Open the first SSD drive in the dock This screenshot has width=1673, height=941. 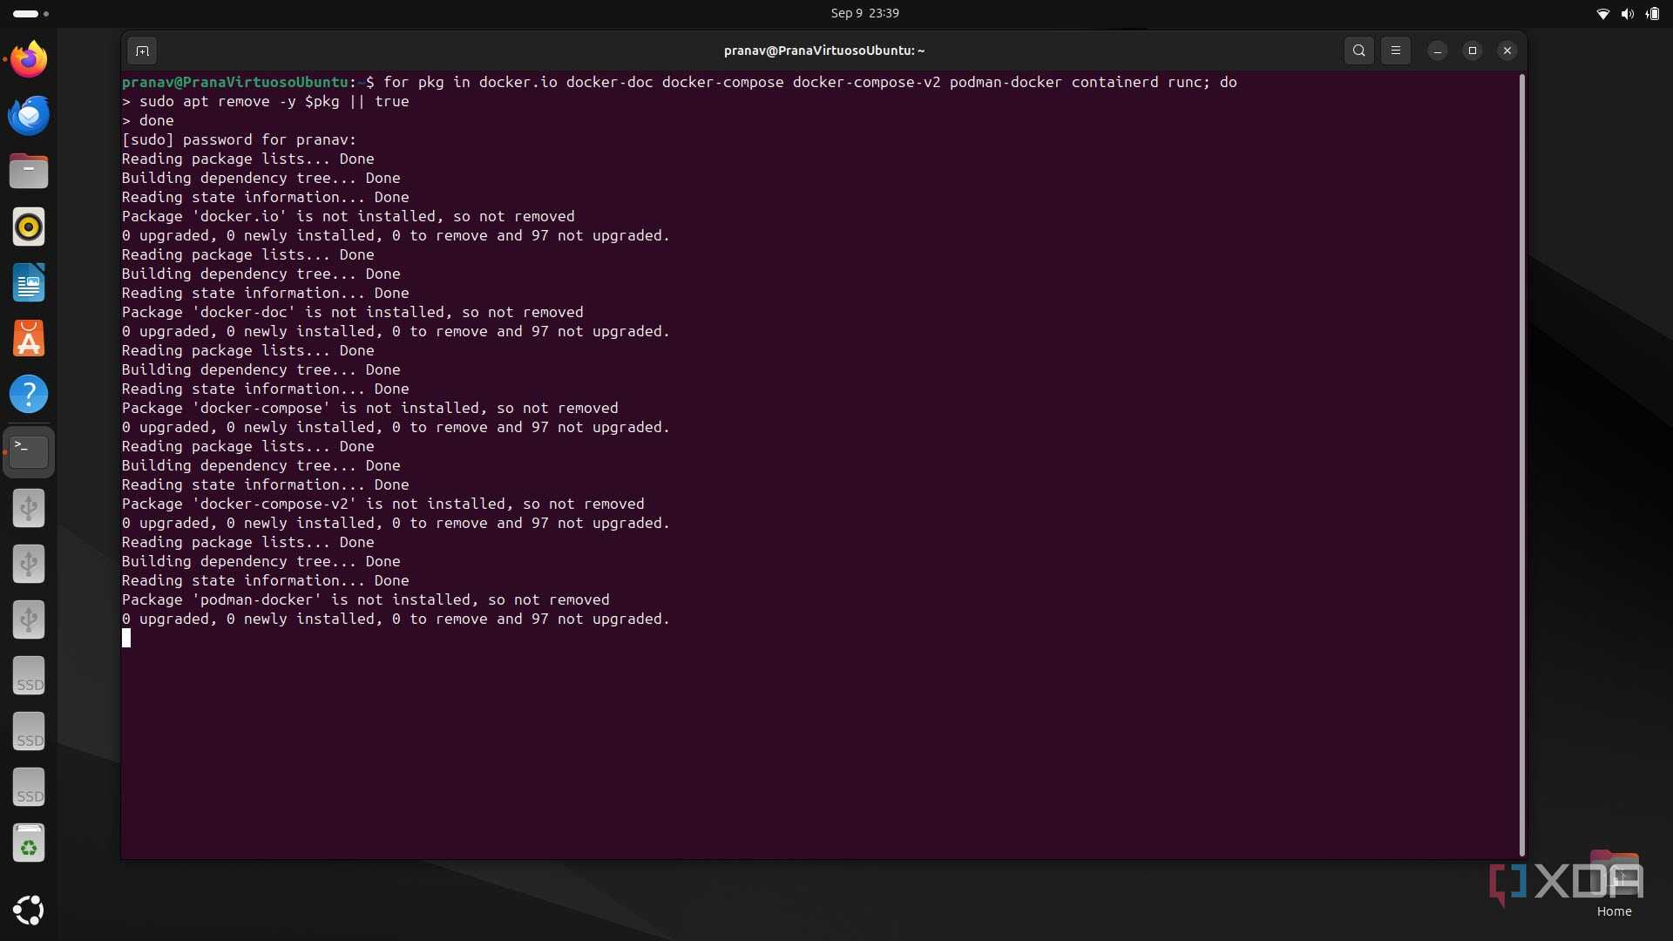pos(29,675)
